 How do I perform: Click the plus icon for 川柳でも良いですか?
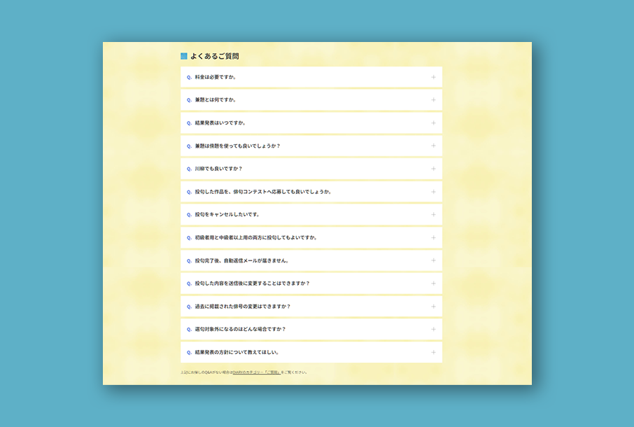[x=433, y=169]
